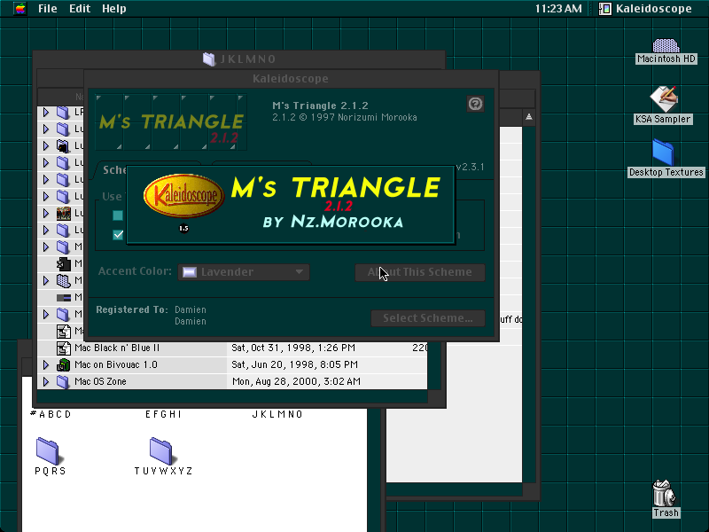709x532 pixels.
Task: Select the Trash icon
Action: point(664,494)
